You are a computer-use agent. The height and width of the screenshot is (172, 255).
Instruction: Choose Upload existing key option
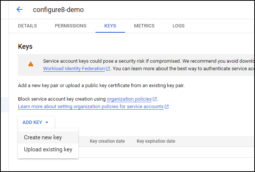(x=48, y=149)
